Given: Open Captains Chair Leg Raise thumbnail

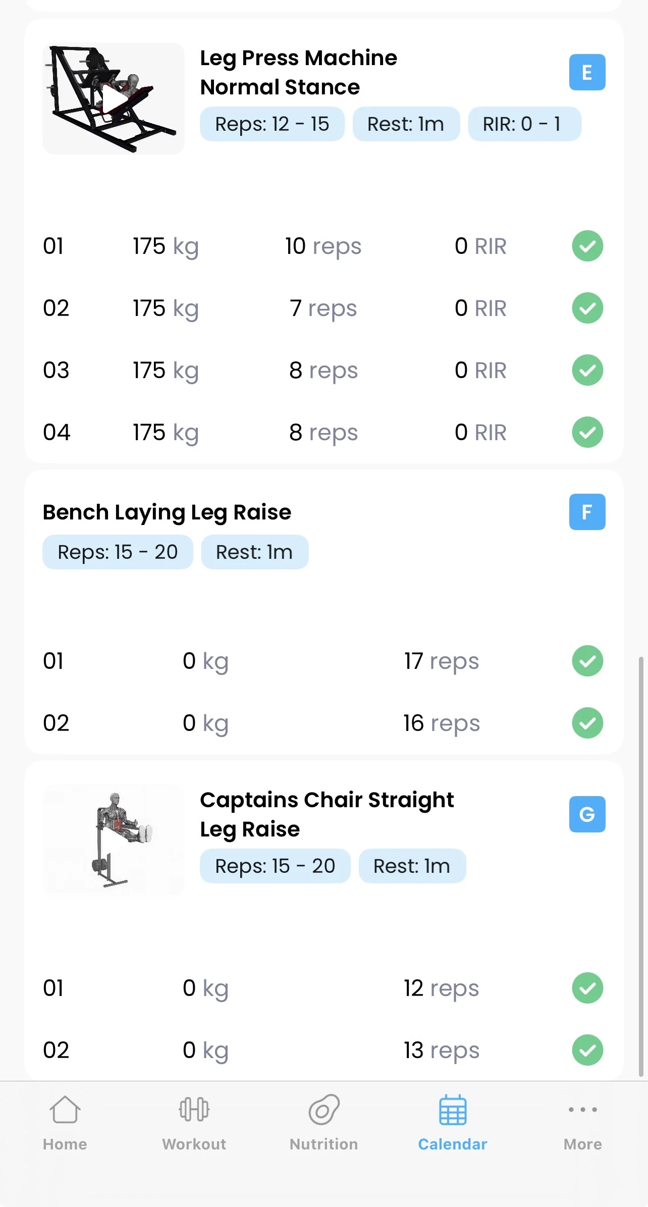Looking at the screenshot, I should 114,839.
